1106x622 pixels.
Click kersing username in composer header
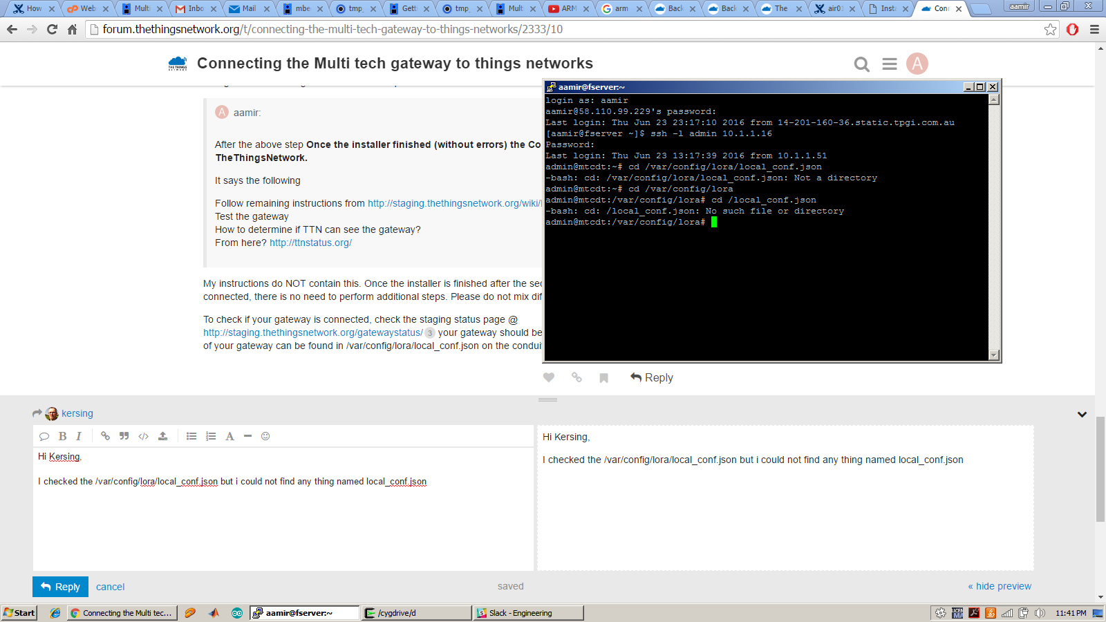click(x=77, y=413)
